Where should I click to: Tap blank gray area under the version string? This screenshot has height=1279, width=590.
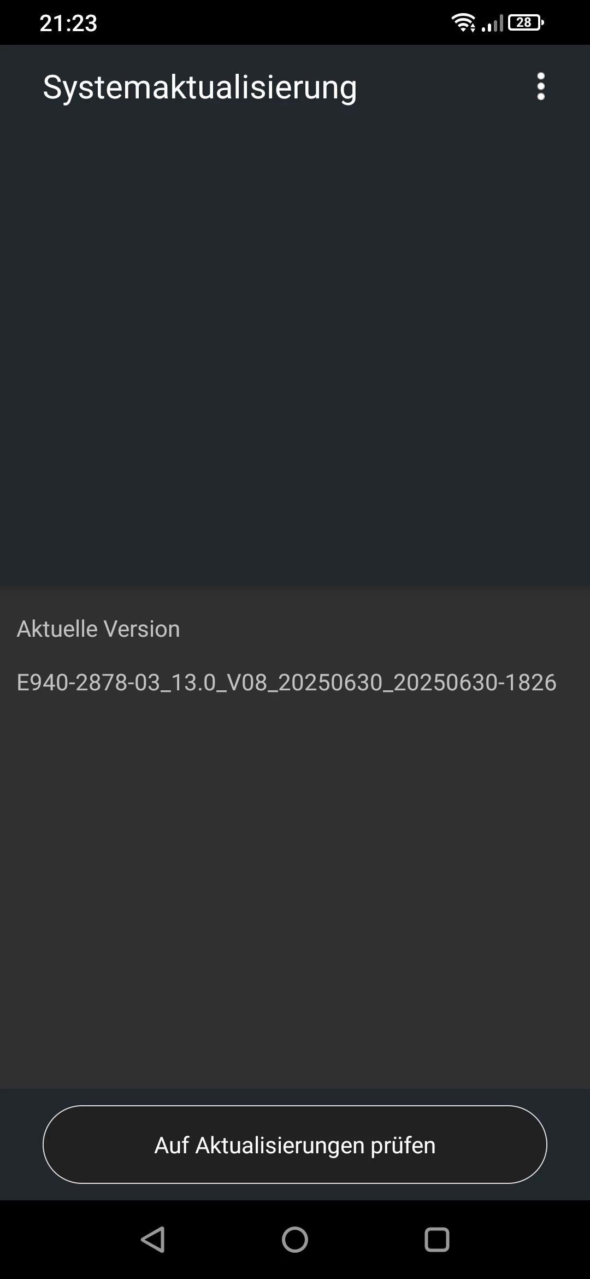click(295, 891)
